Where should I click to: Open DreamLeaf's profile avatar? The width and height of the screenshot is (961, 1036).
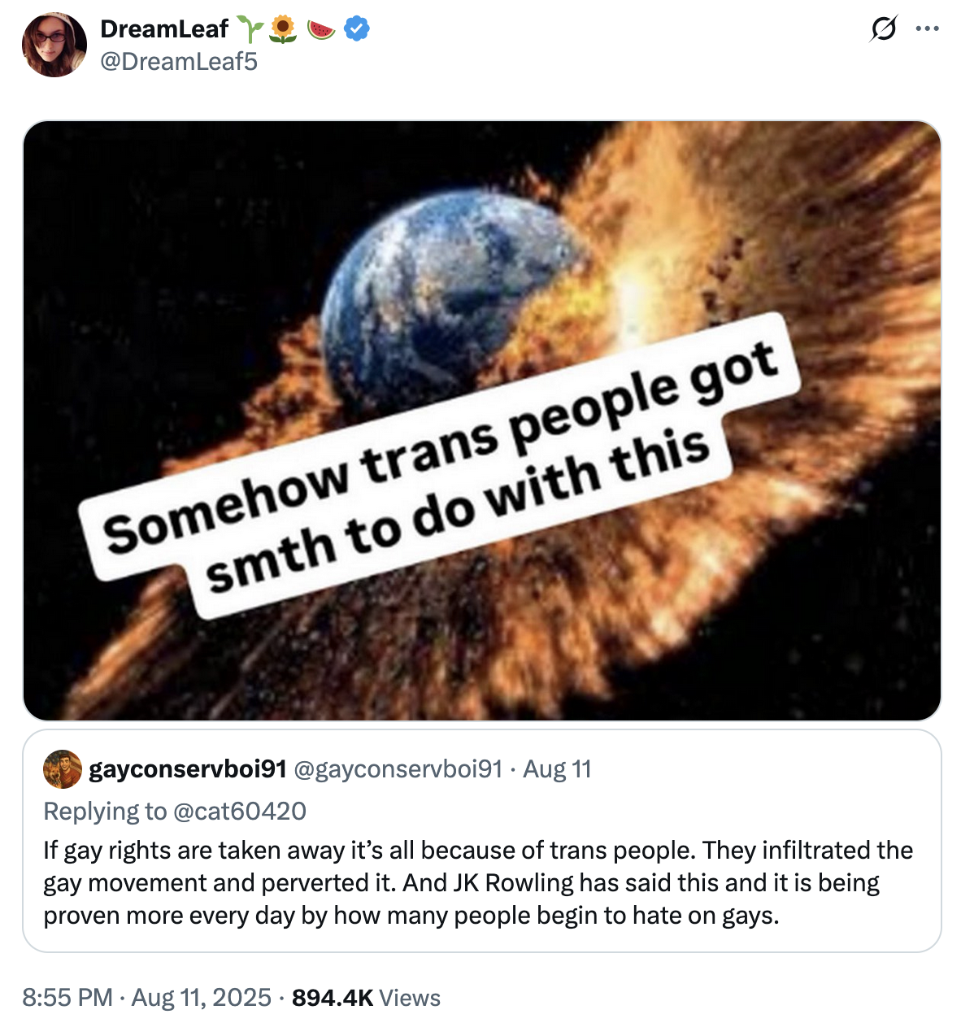pyautogui.click(x=54, y=45)
